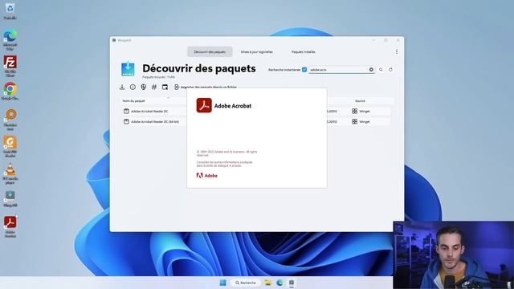
Task: Click Winget source of 64-bit package row
Action: click(361, 121)
